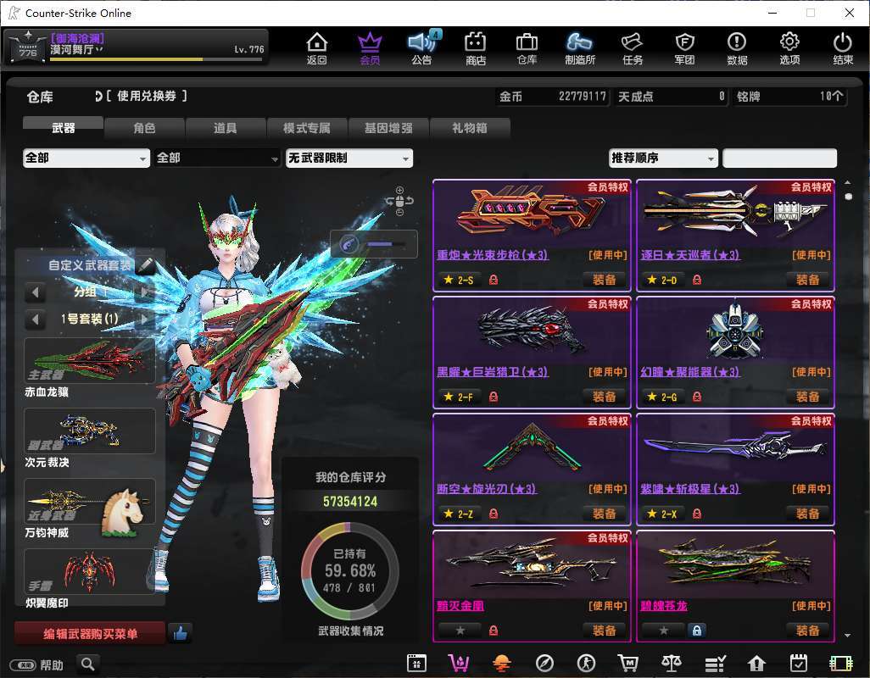Toggle the lock on 碧鳞苍龙 weapon
870x678 pixels.
tap(696, 631)
